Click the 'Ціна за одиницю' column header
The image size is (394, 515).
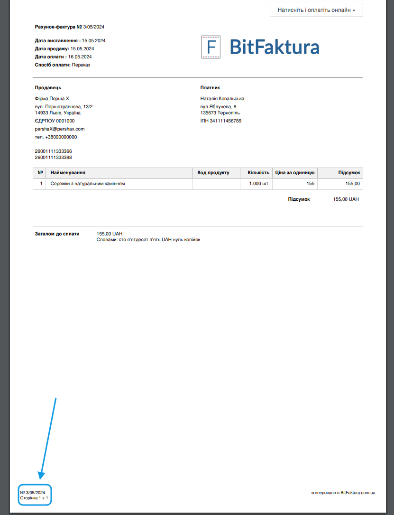295,172
